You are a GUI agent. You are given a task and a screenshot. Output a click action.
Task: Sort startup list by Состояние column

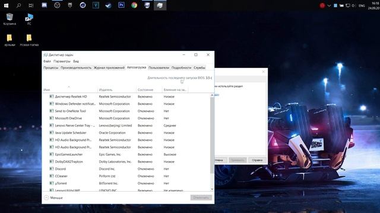(149, 89)
